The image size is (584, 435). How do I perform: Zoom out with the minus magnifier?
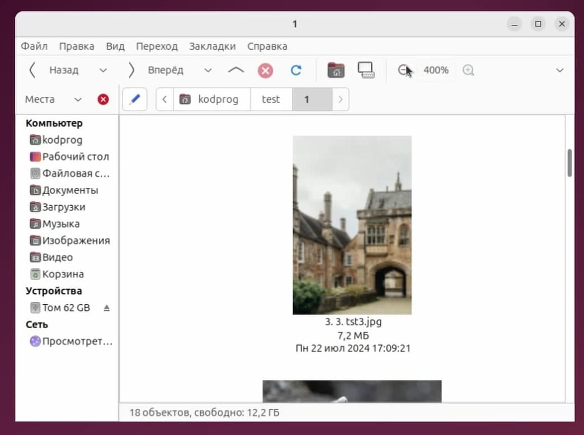[404, 70]
